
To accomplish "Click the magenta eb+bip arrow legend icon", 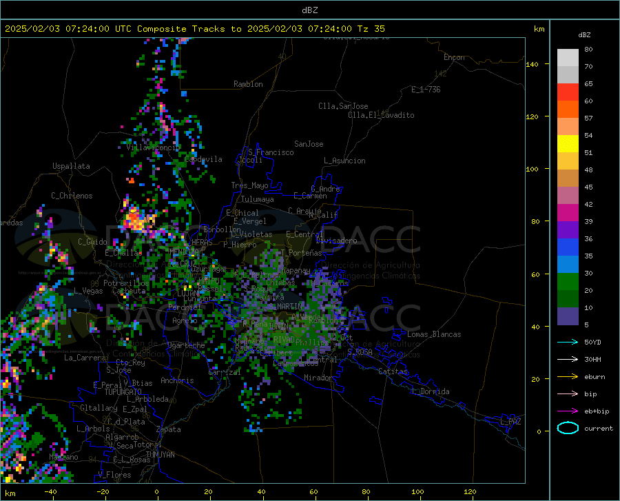I will (568, 411).
